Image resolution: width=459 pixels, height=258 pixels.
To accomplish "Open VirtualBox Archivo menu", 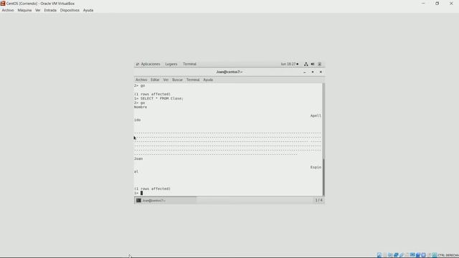I will point(8,10).
